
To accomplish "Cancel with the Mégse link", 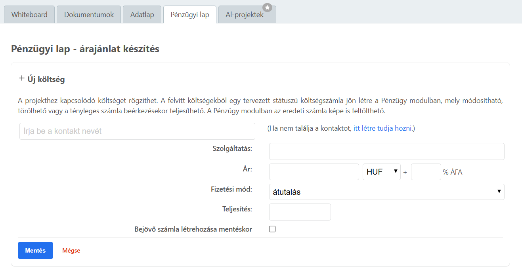I will [71, 250].
